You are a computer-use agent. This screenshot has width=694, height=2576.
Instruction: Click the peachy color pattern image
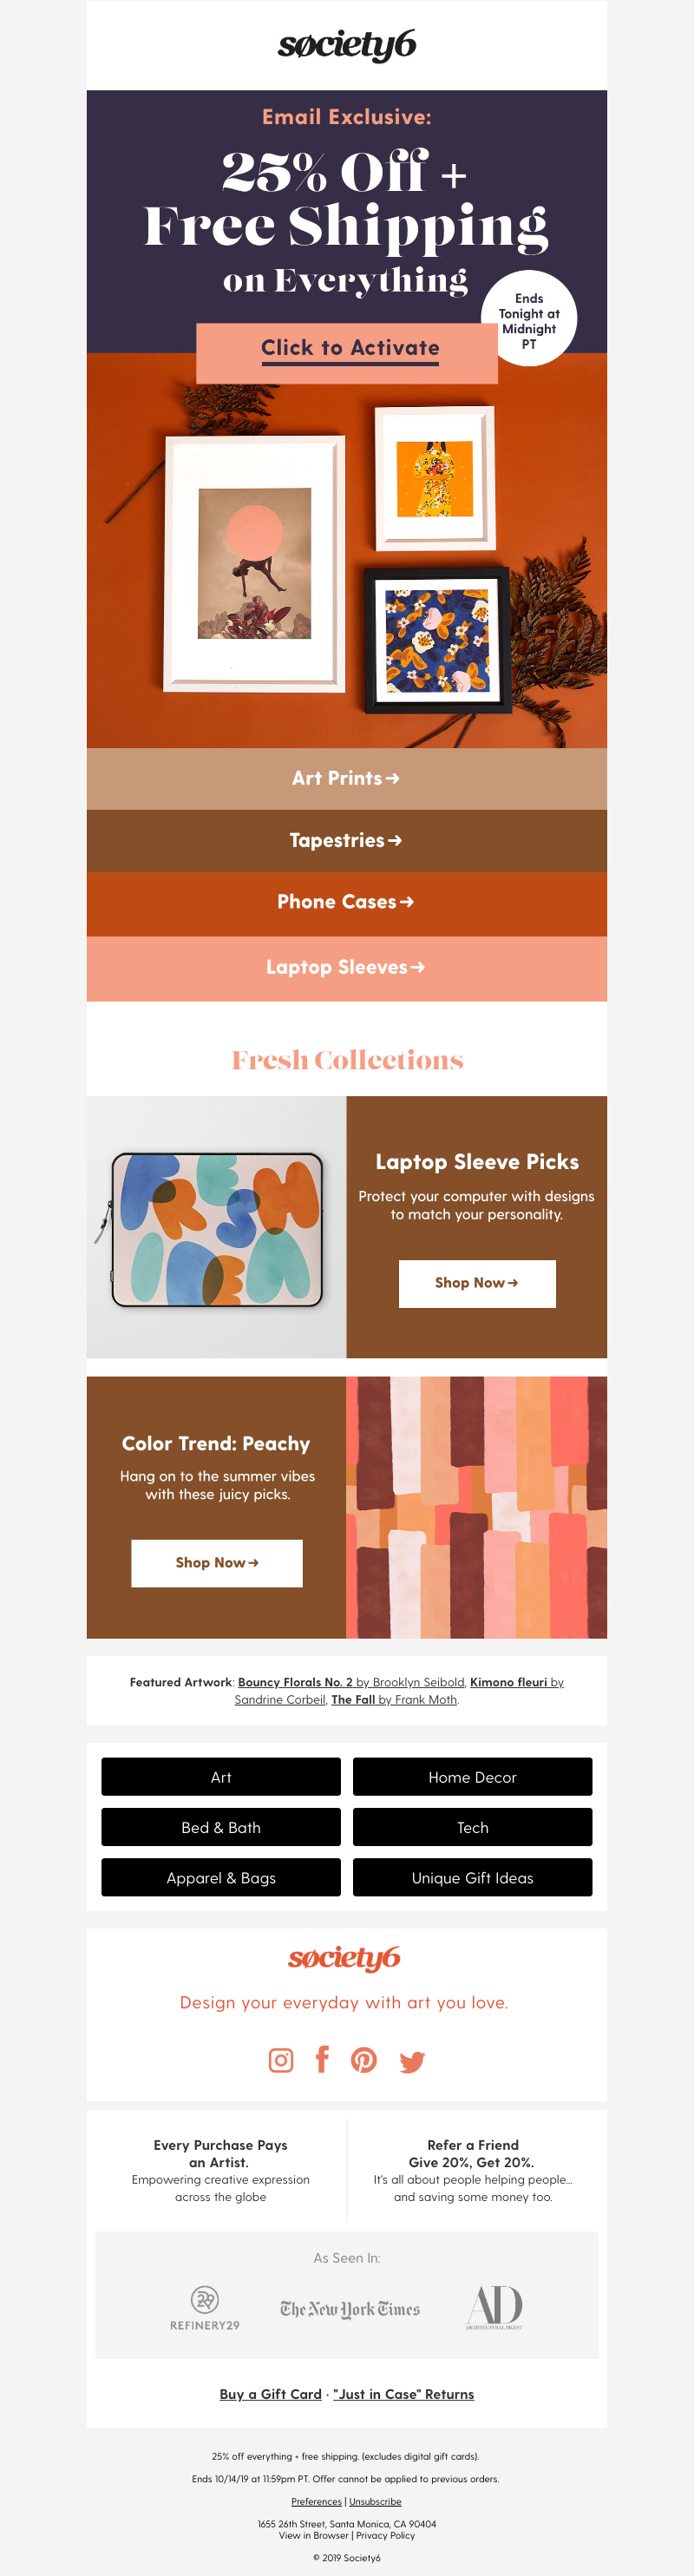[x=476, y=1507]
